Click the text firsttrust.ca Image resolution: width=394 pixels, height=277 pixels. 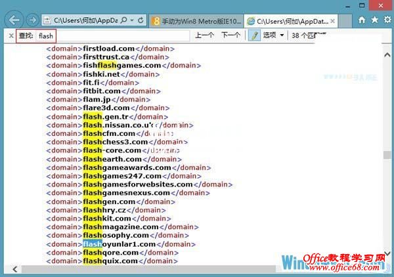point(106,57)
